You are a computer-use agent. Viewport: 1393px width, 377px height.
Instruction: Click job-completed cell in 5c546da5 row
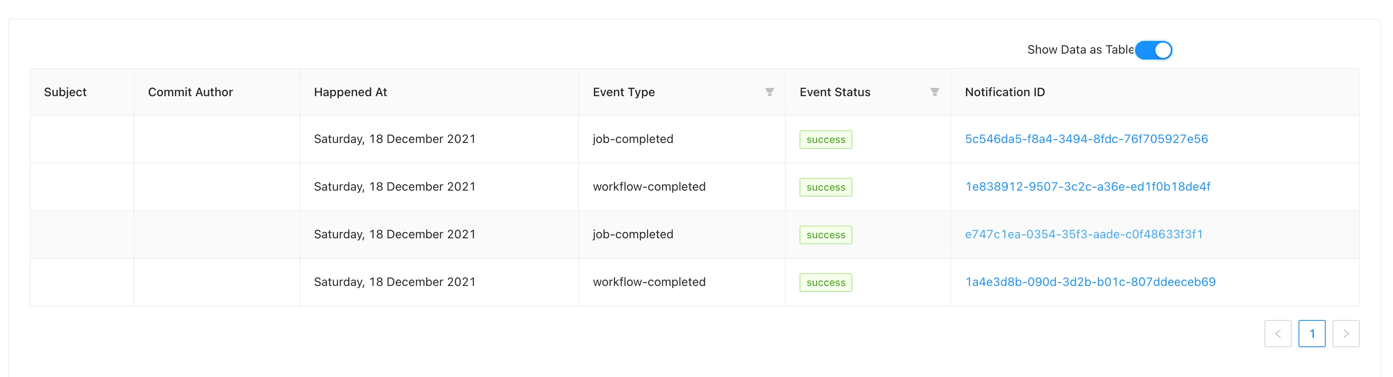tap(682, 139)
